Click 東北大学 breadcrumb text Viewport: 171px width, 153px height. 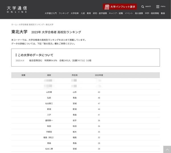(x=50, y=25)
